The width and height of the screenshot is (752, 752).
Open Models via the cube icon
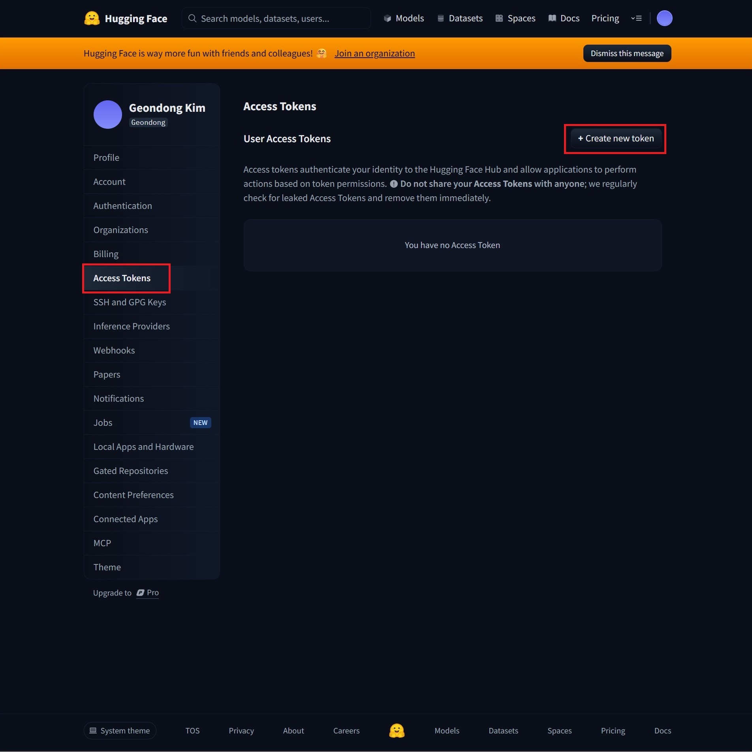(387, 19)
